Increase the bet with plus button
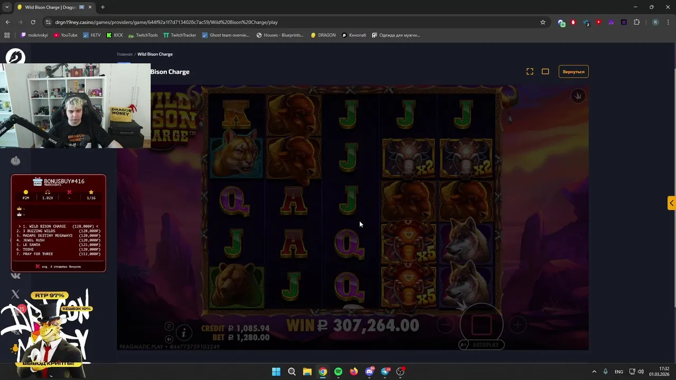Viewport: 676px width, 380px height. (518, 325)
